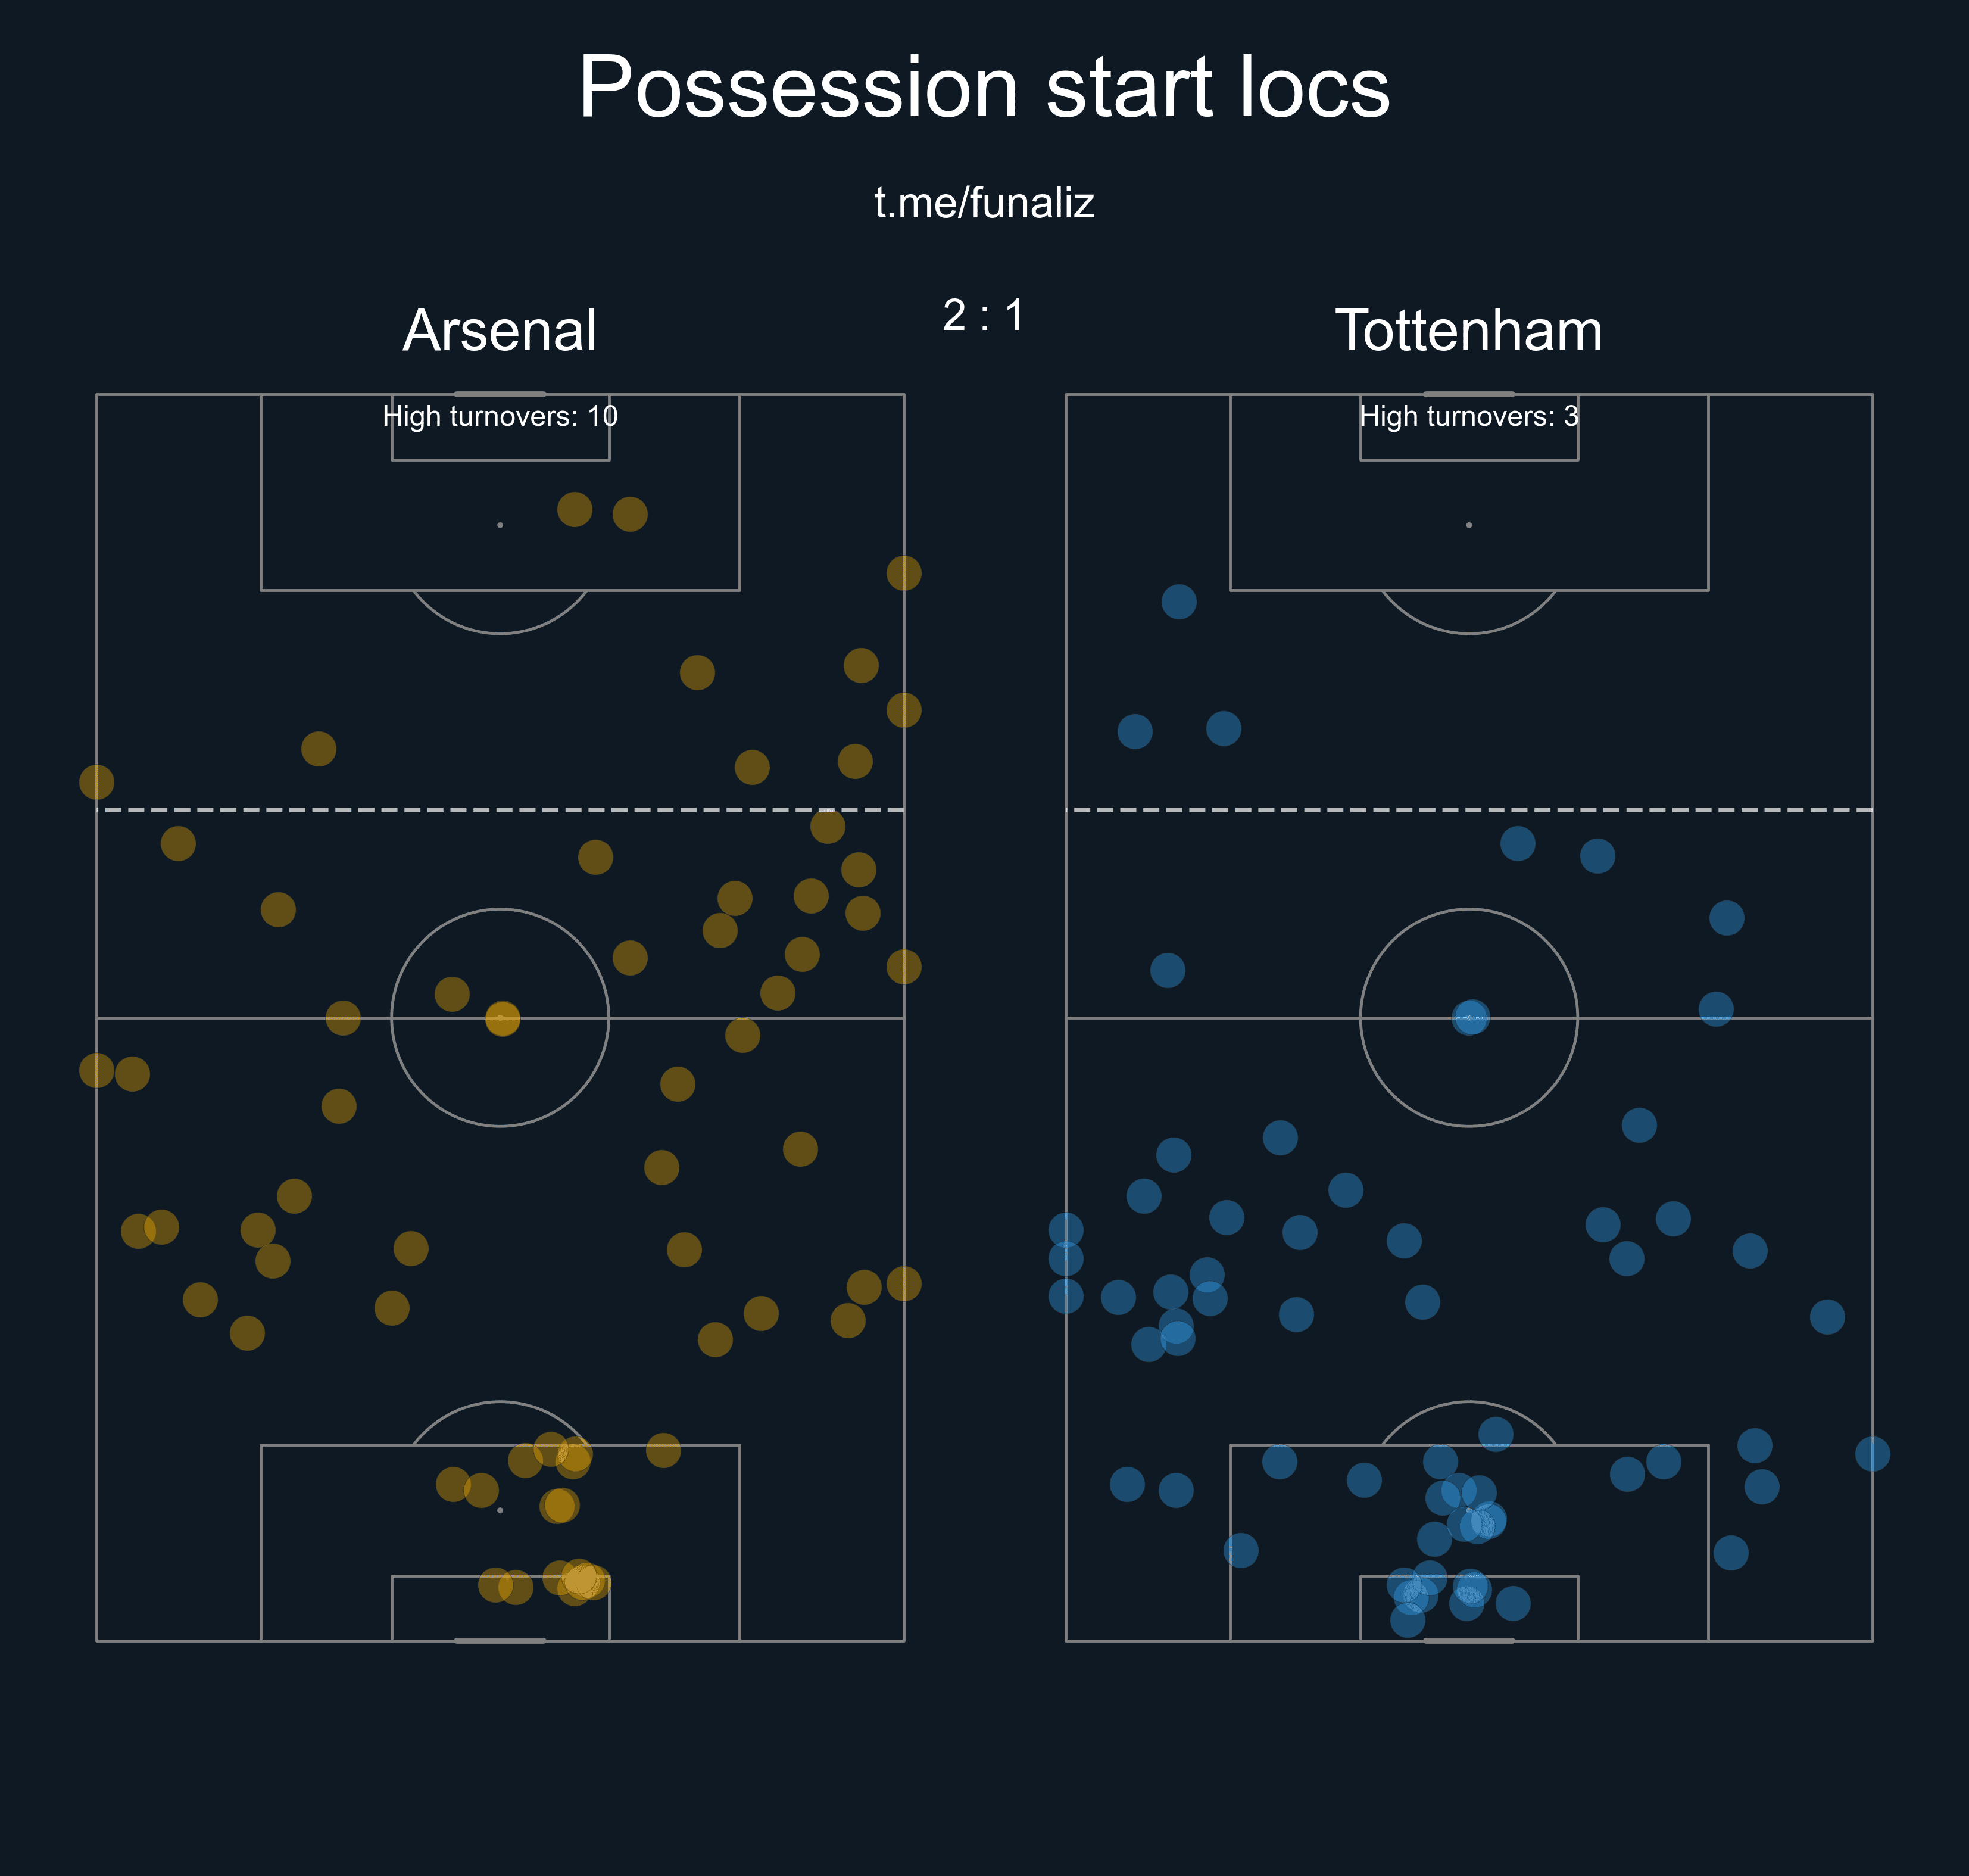Image resolution: width=1969 pixels, height=1876 pixels.
Task: Click the t.me/funaliz link text
Action: [x=985, y=203]
